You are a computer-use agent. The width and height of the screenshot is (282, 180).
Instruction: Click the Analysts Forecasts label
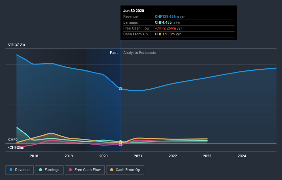coord(140,53)
